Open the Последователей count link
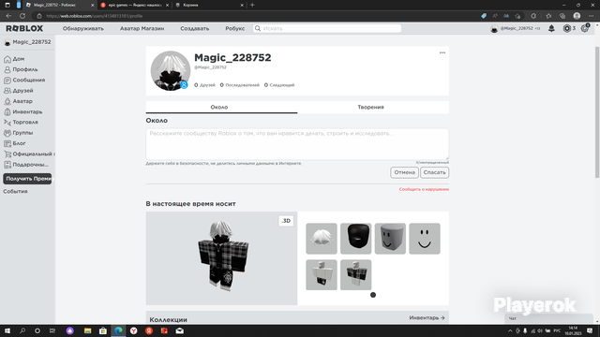This screenshot has height=337, width=600. pyautogui.click(x=240, y=85)
